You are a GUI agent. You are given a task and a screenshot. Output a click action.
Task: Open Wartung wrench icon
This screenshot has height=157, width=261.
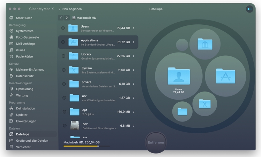tap(12, 95)
